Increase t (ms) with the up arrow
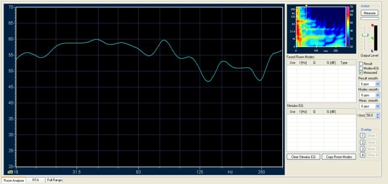 [x=378, y=114]
